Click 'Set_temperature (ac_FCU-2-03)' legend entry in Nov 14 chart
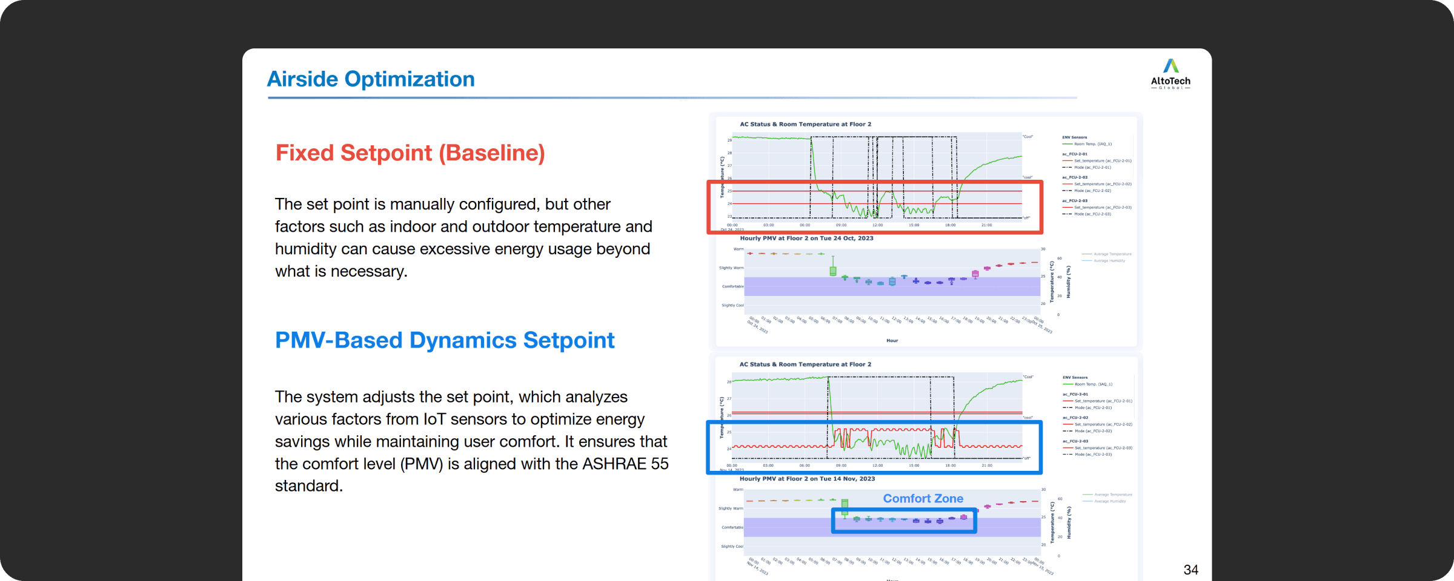 click(x=1097, y=448)
